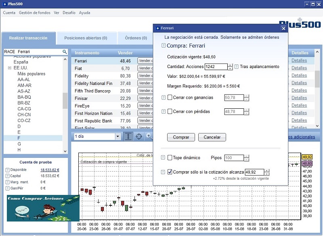Open Gestión de fondos menu

click(35, 13)
